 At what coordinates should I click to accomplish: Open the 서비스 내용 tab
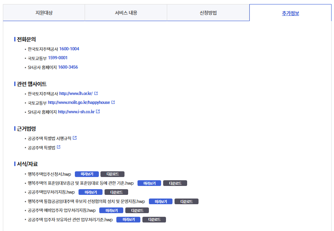[126, 13]
